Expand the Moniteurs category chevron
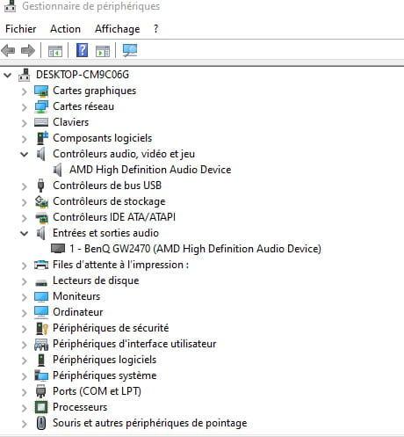 click(x=25, y=297)
